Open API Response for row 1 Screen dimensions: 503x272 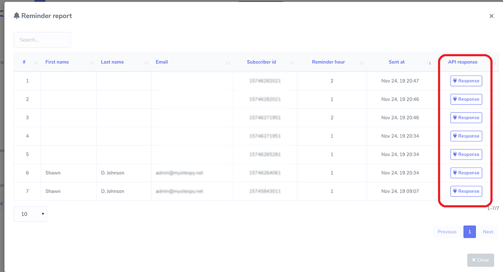coord(466,81)
